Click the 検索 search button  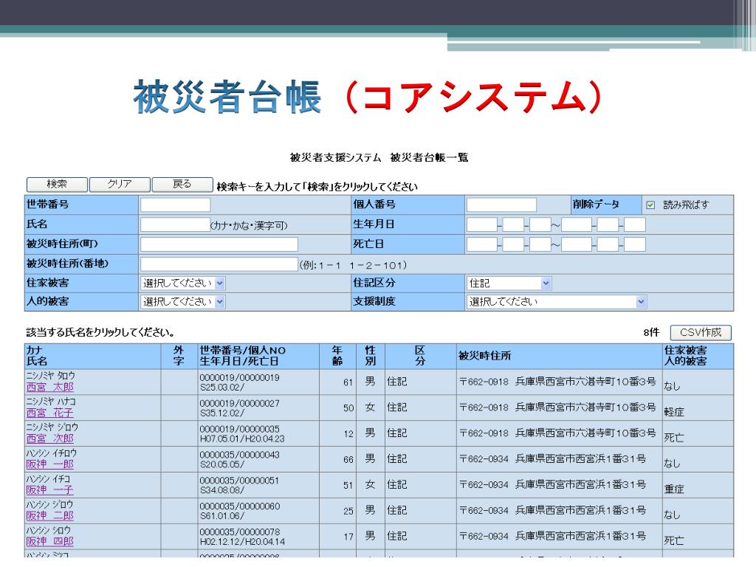pos(57,184)
